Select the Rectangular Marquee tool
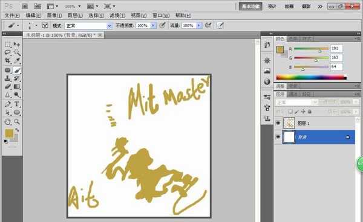Image resolution: width=363 pixels, height=222 pixels. [8, 44]
